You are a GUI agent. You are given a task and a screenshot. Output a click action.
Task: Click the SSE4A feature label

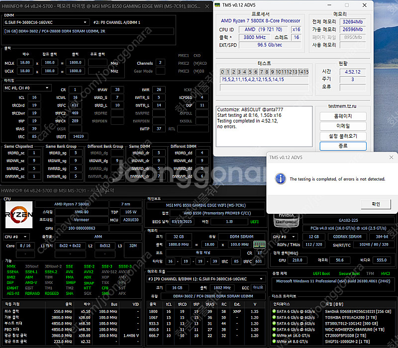[12, 271]
